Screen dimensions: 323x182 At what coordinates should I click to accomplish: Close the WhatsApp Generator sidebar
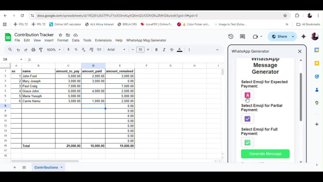tap(300, 51)
